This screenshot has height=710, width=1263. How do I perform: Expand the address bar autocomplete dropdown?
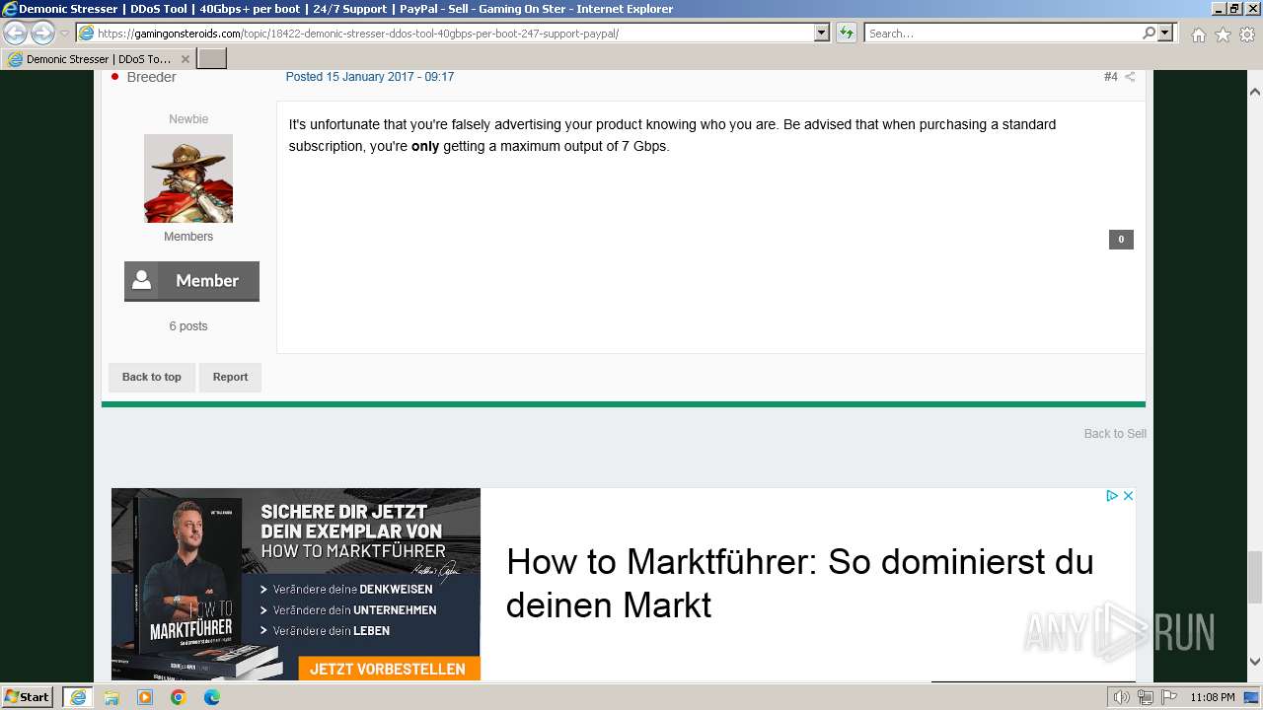click(822, 34)
